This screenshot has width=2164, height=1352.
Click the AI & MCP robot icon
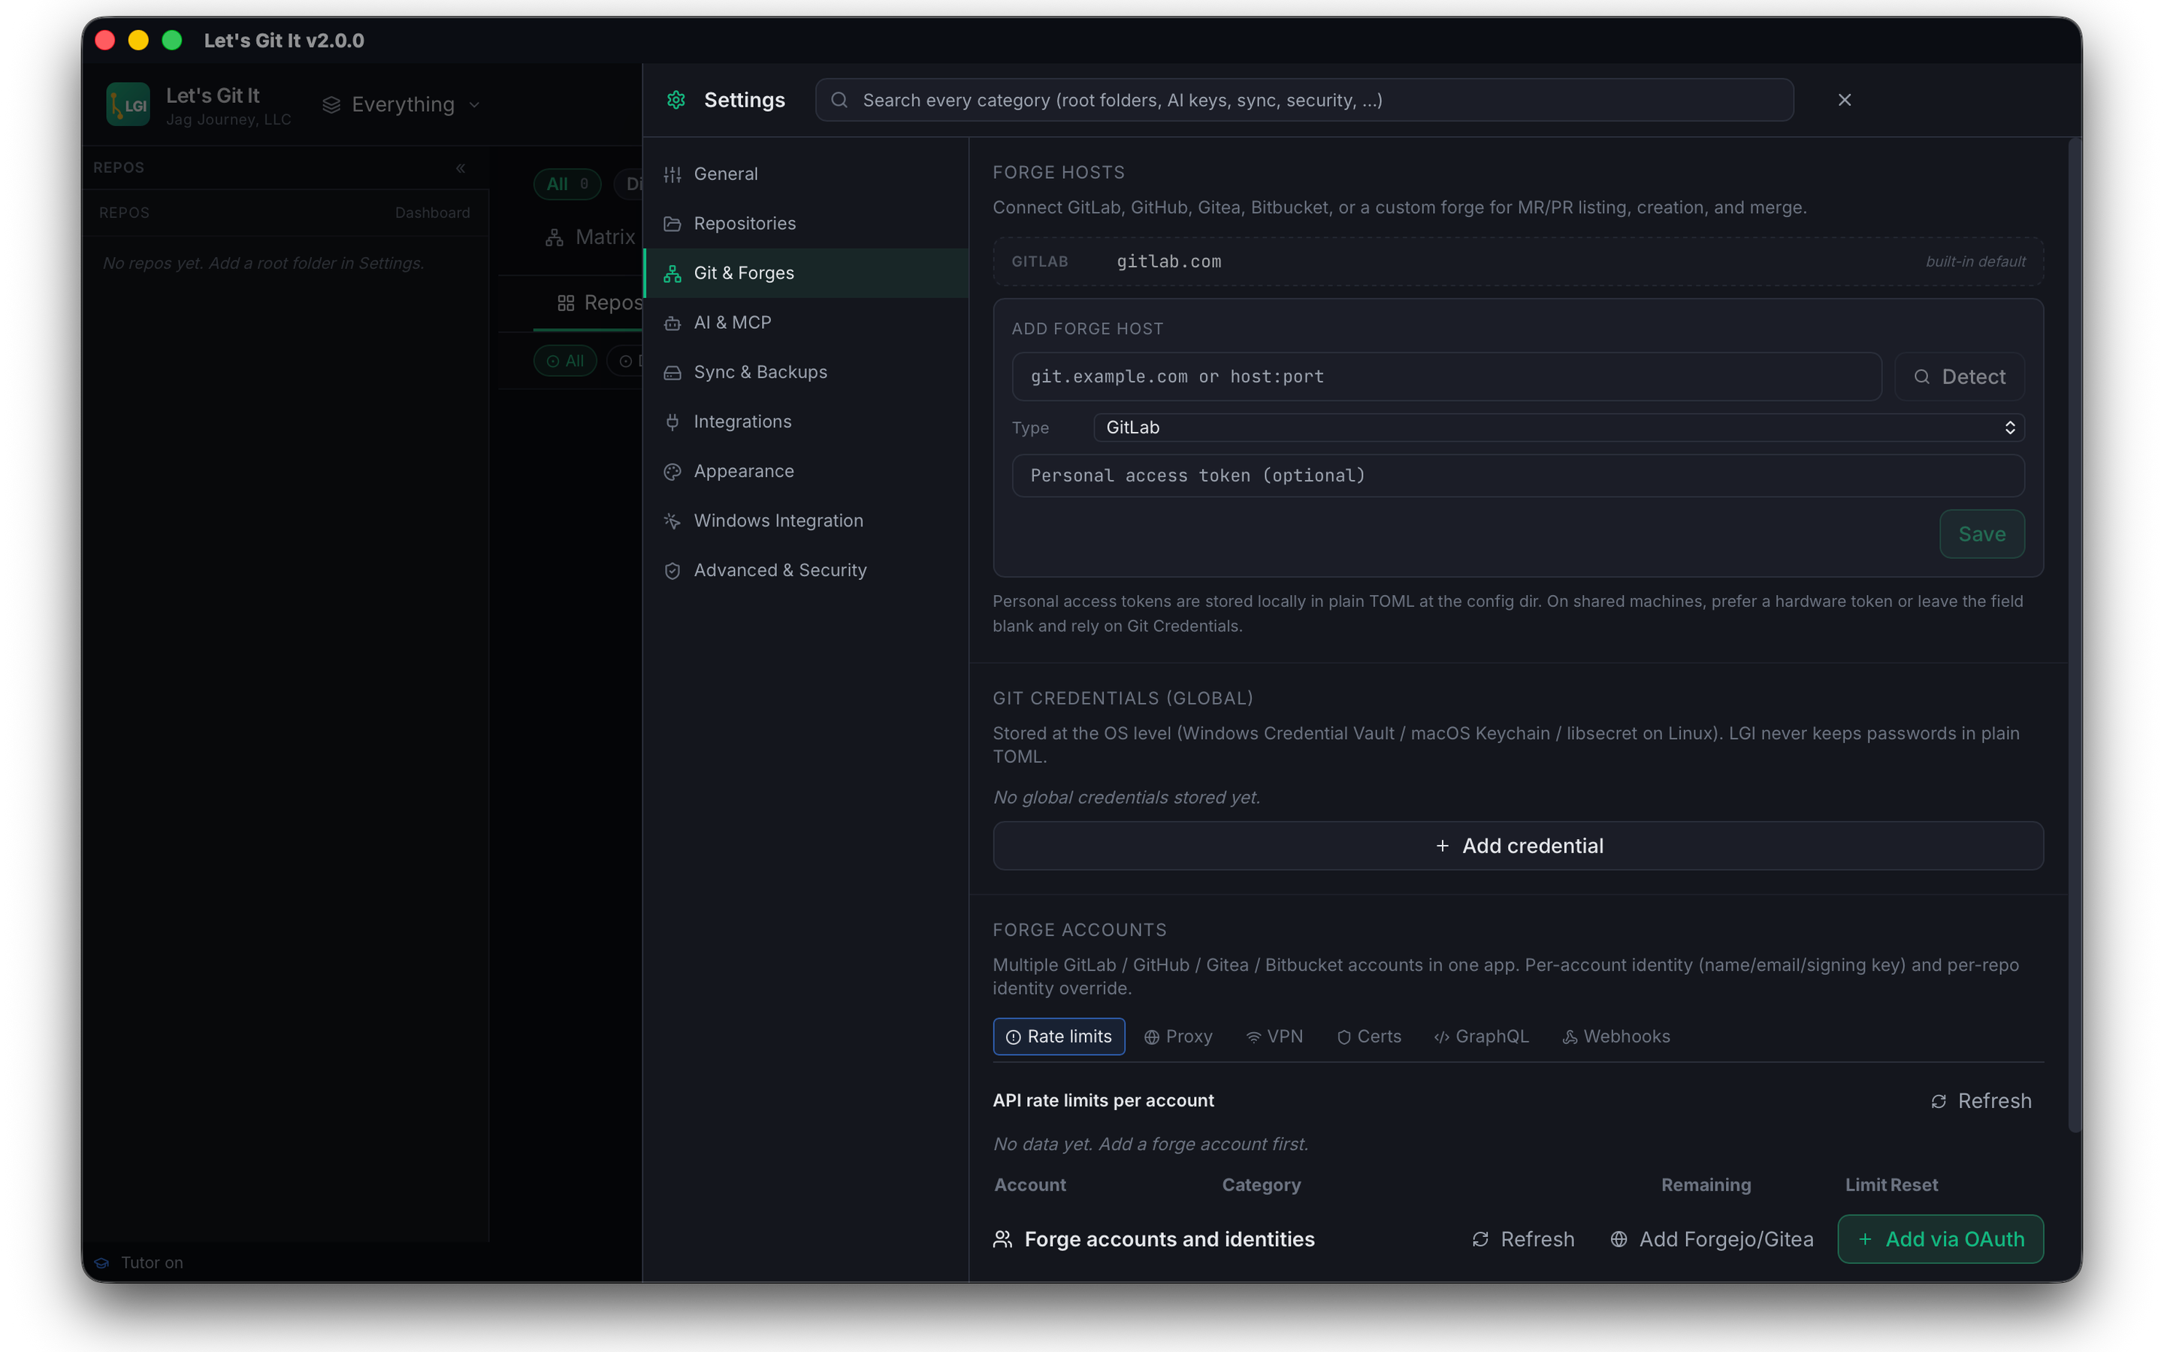pos(672,323)
